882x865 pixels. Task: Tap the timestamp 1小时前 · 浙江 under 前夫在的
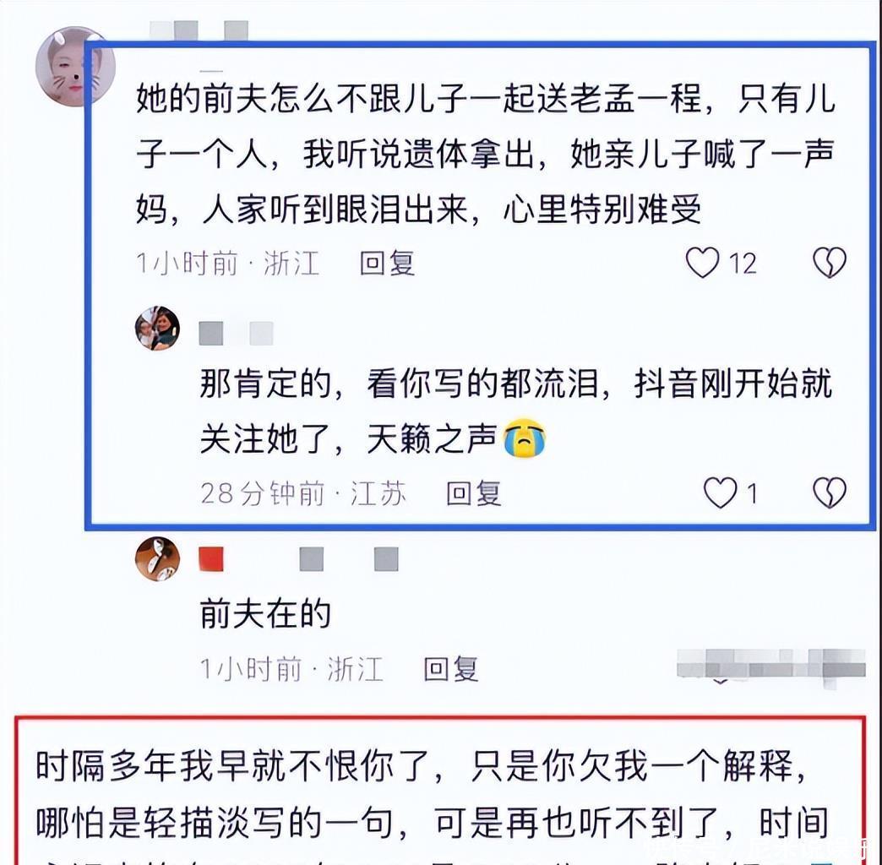291,669
